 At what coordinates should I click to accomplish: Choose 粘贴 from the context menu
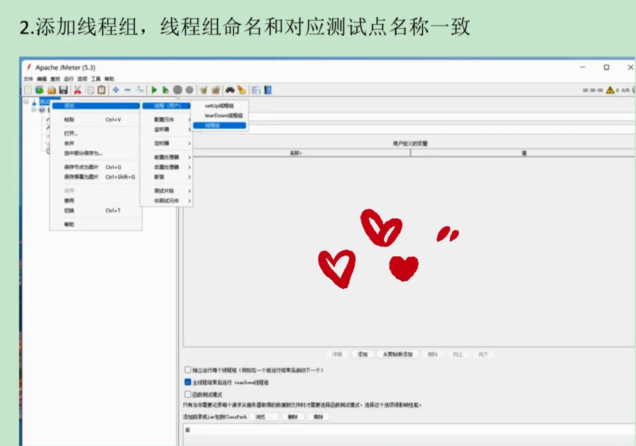point(96,119)
